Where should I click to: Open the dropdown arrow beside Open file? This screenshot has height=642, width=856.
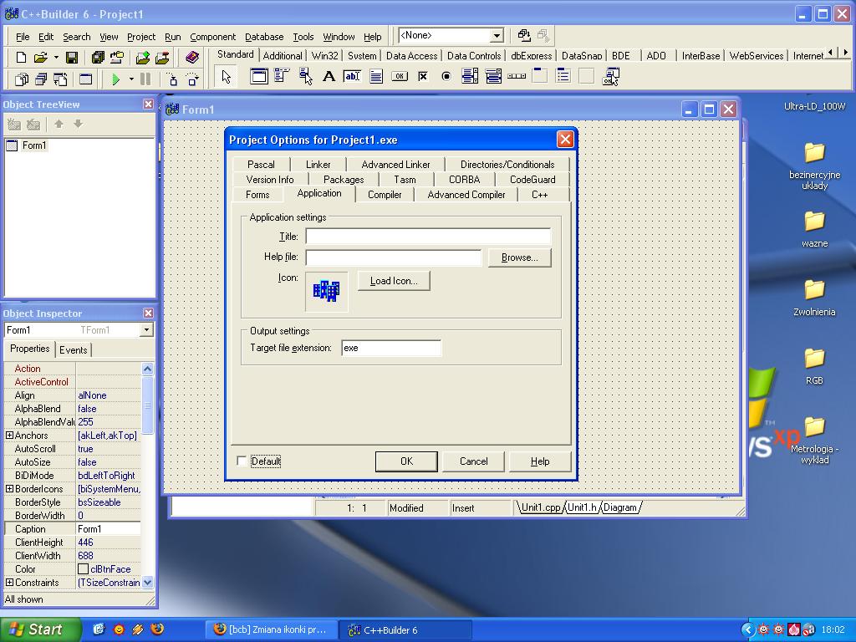tap(56, 58)
